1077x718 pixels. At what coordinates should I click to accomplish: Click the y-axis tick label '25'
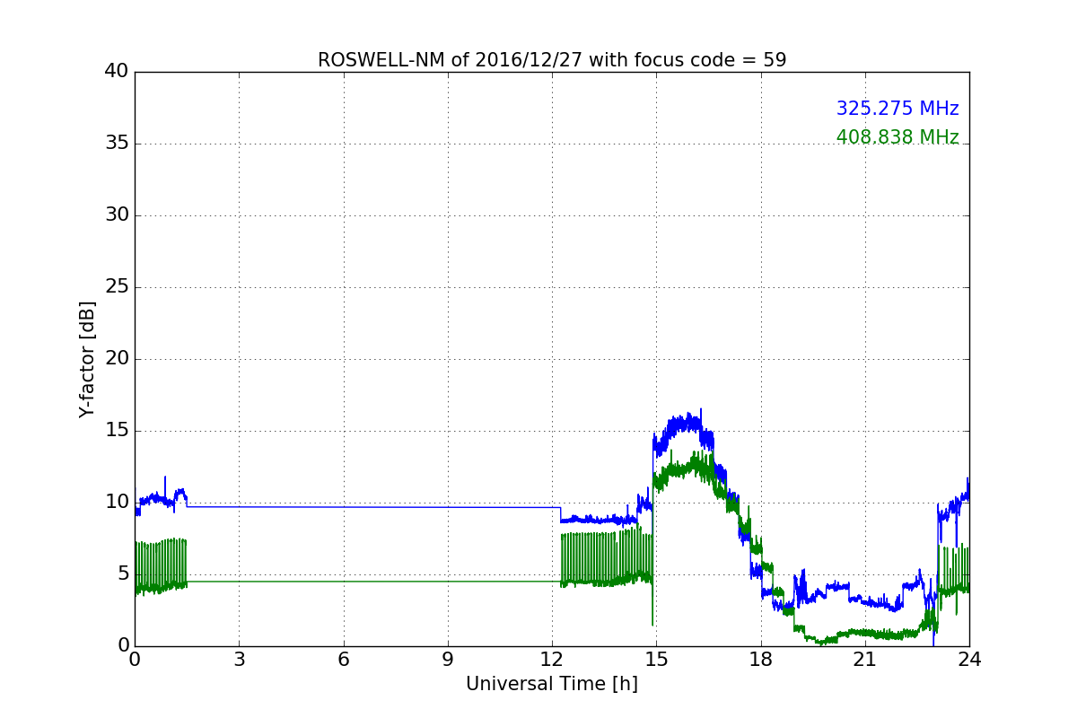(x=117, y=286)
